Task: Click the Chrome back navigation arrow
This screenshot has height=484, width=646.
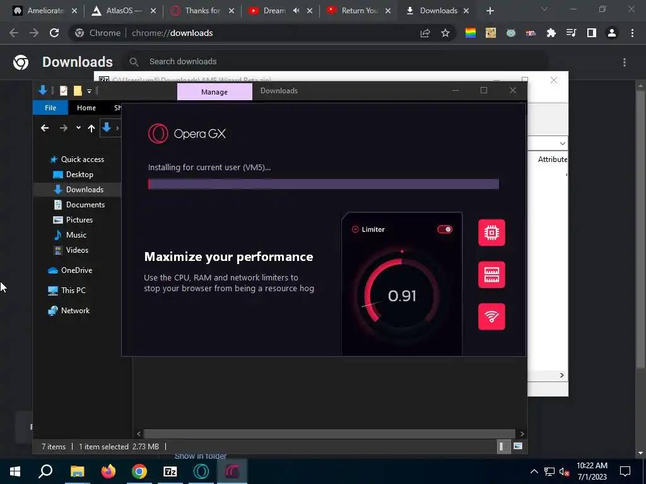Action: (x=14, y=33)
